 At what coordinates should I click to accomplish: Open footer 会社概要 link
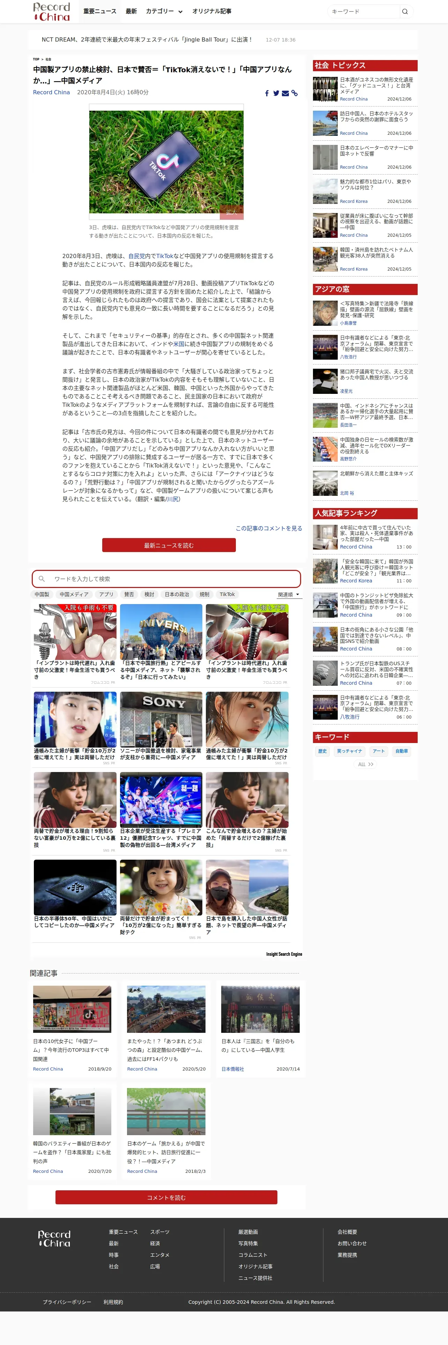point(348,1232)
